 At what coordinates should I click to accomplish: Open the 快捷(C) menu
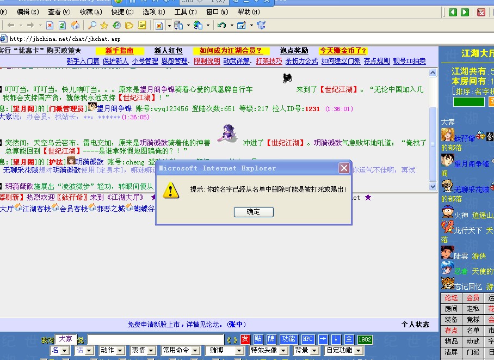(x=122, y=12)
